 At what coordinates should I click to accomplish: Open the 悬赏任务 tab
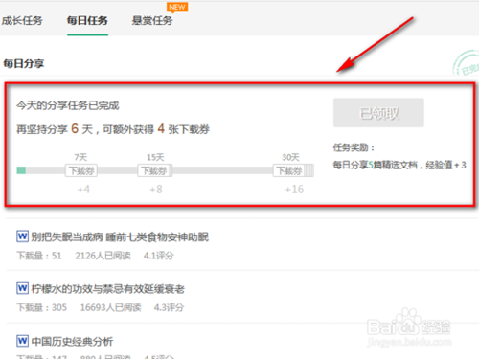[x=152, y=21]
